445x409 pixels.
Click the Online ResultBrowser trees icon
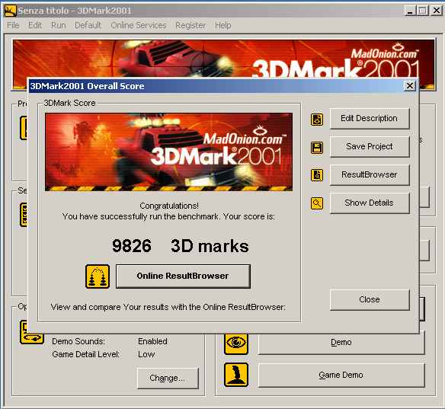98,276
